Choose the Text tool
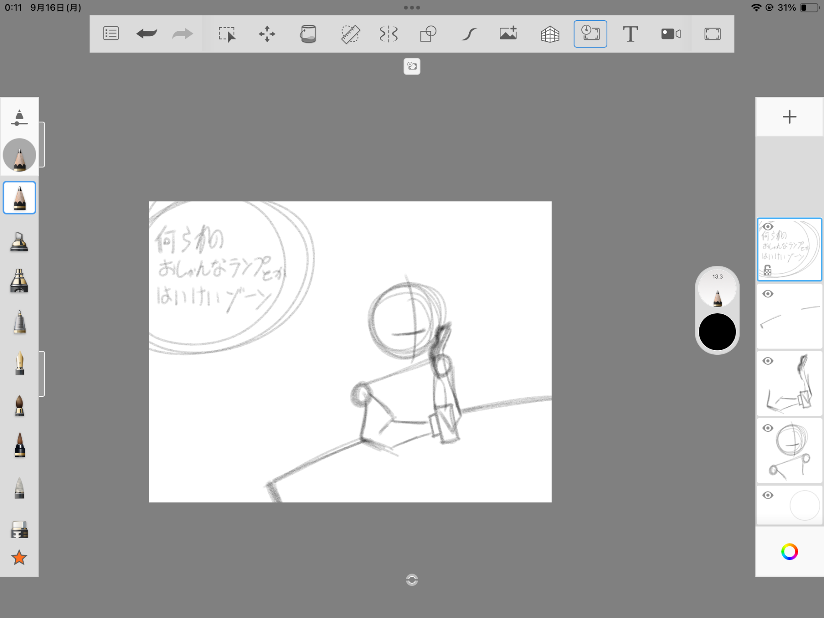824x618 pixels. coord(630,34)
